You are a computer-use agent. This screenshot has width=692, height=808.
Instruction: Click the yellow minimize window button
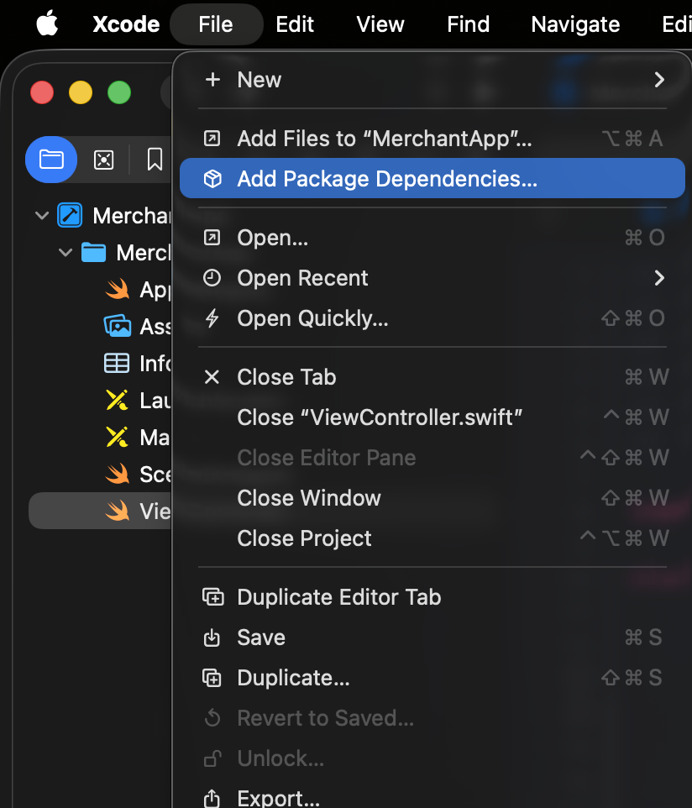point(81,92)
